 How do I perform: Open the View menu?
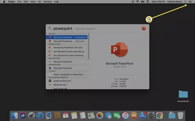(x=33, y=1)
